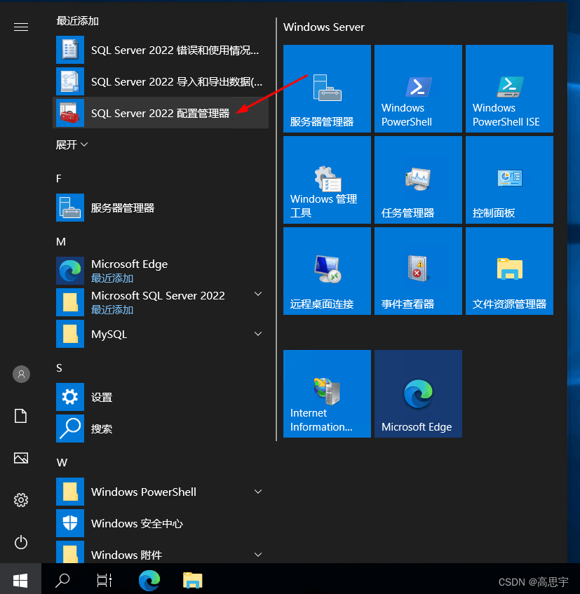
Task: Expand the recently added list with 展开
Action: pyautogui.click(x=72, y=144)
